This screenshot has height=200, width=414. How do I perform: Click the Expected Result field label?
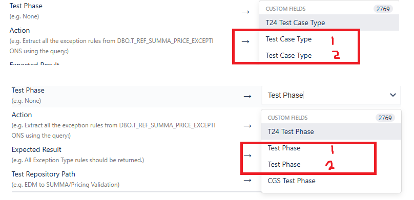click(36, 150)
